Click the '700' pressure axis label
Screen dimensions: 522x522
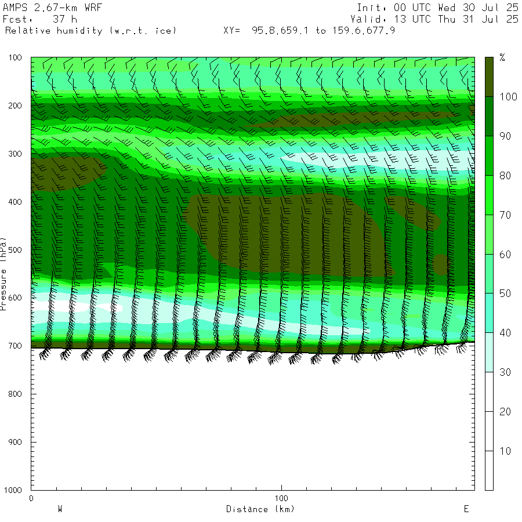click(15, 346)
